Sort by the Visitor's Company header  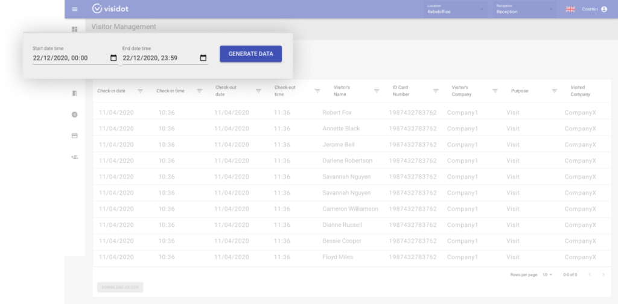(462, 91)
